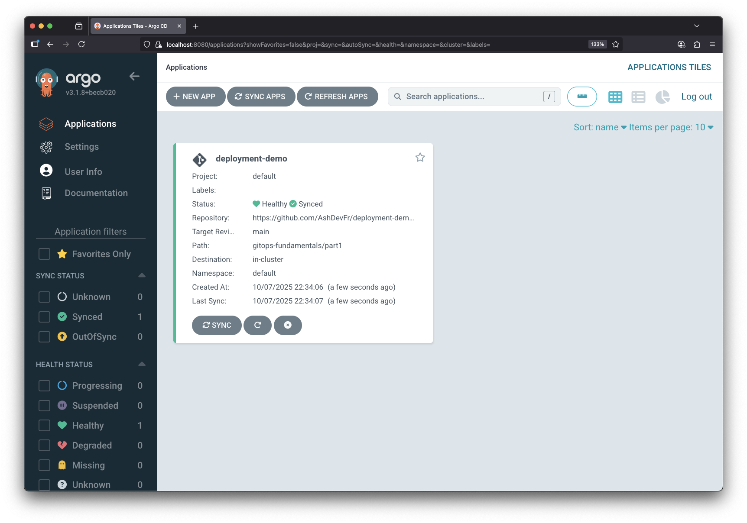The image size is (747, 523).
Task: Reload the page in browser toolbar
Action: click(81, 44)
